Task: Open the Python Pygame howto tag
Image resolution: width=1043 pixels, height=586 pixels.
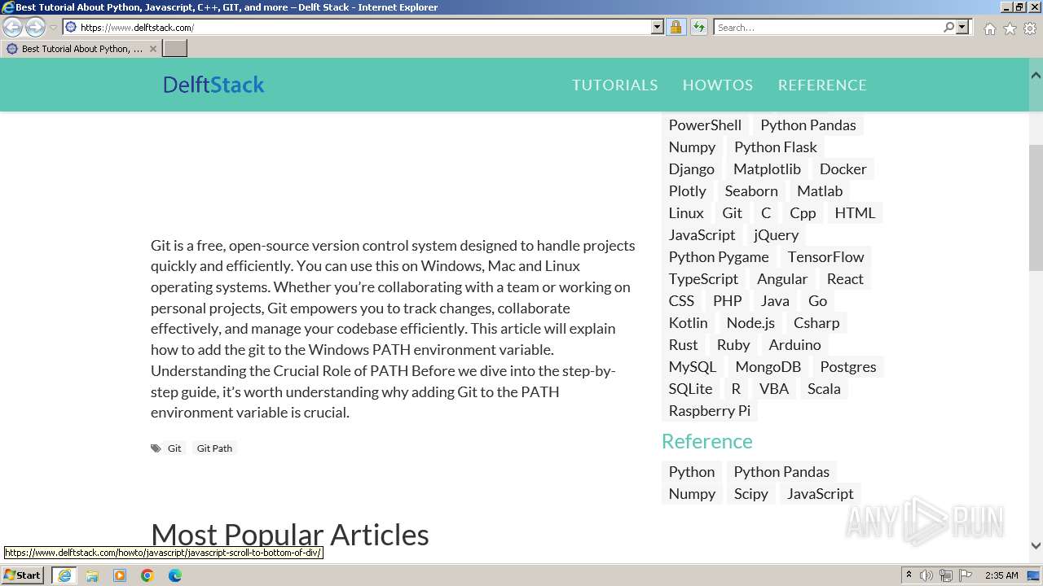Action: (719, 256)
